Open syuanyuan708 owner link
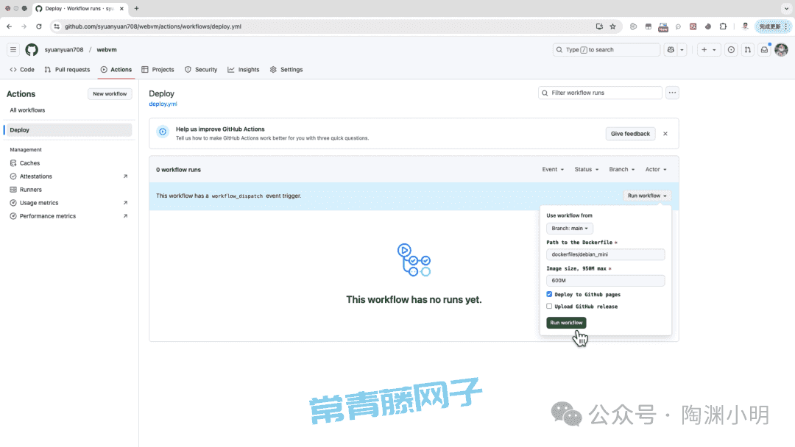Viewport: 795px width, 447px height. [x=64, y=49]
